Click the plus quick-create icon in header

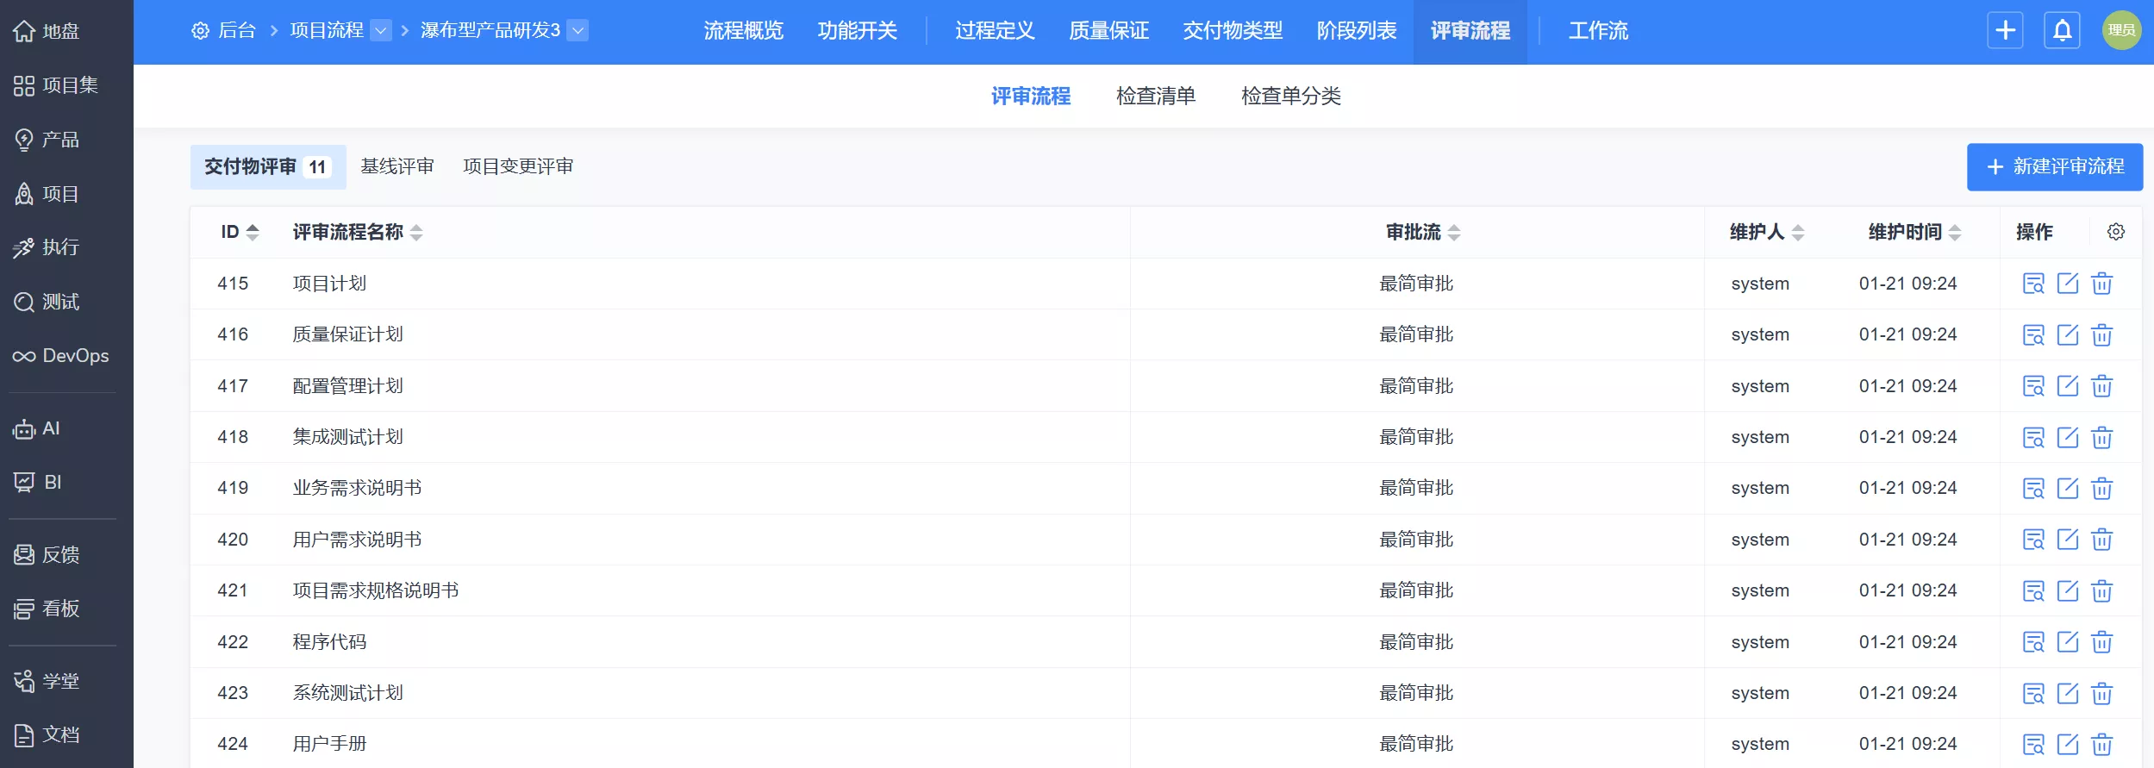pos(2005,31)
